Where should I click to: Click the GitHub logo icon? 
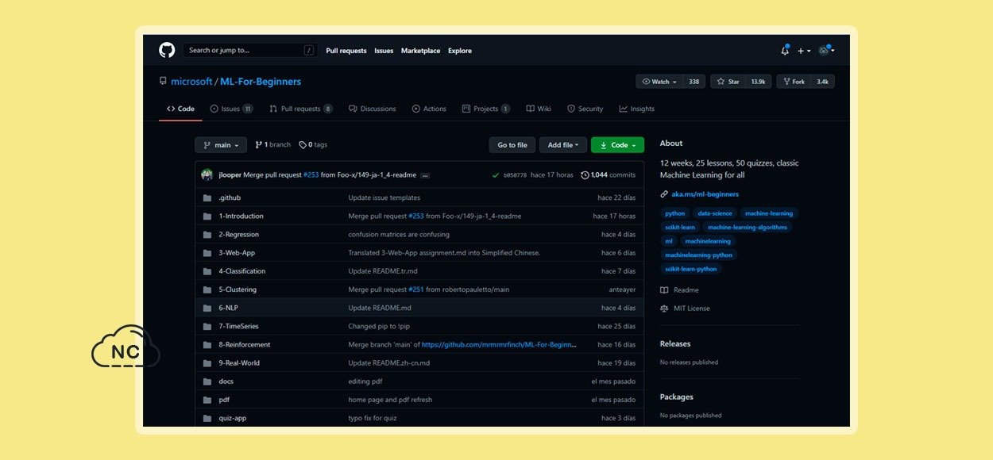(x=167, y=50)
